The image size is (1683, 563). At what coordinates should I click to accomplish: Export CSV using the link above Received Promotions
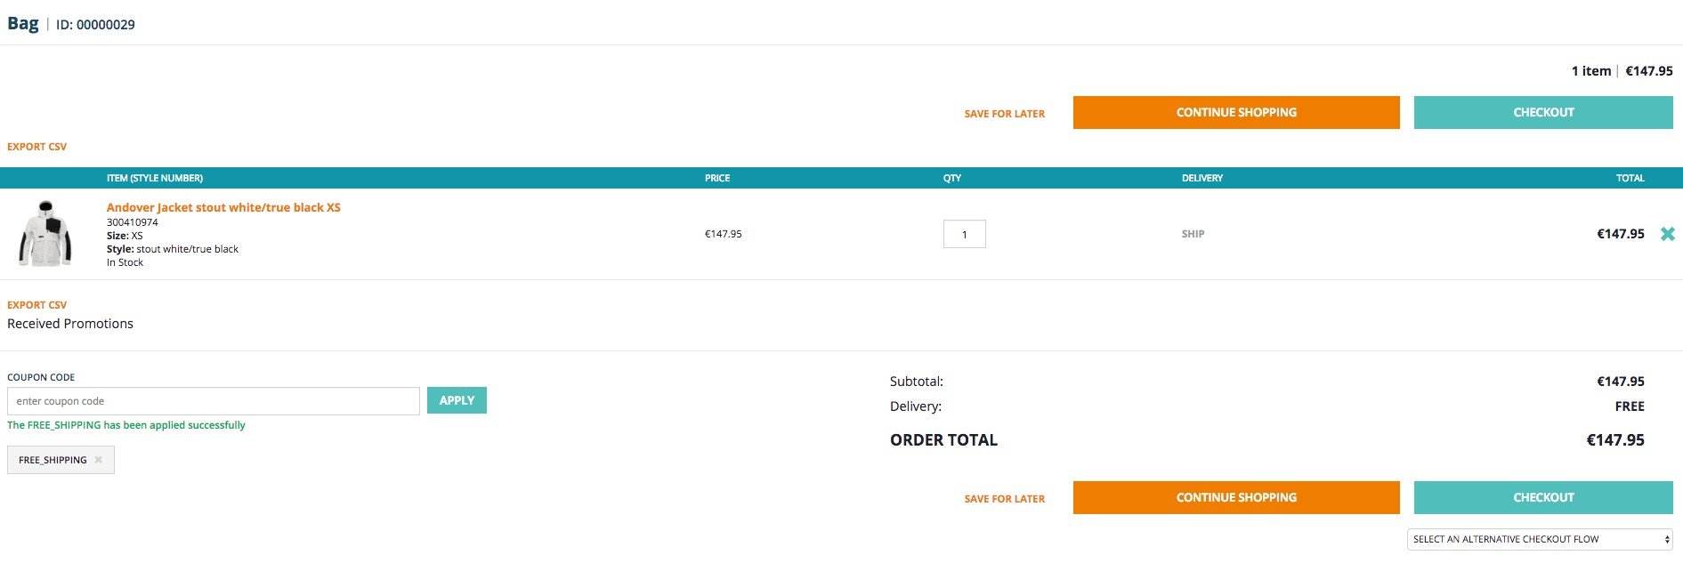click(x=37, y=305)
